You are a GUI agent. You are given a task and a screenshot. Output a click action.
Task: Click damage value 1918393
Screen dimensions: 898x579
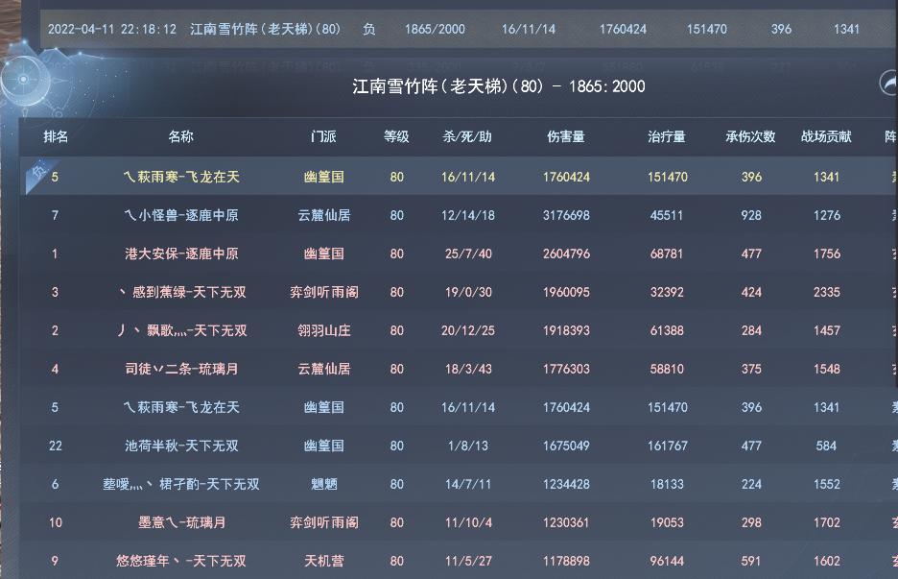pyautogui.click(x=566, y=330)
